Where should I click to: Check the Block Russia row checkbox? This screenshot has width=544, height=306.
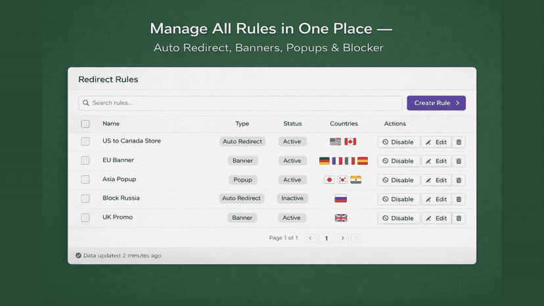[85, 198]
